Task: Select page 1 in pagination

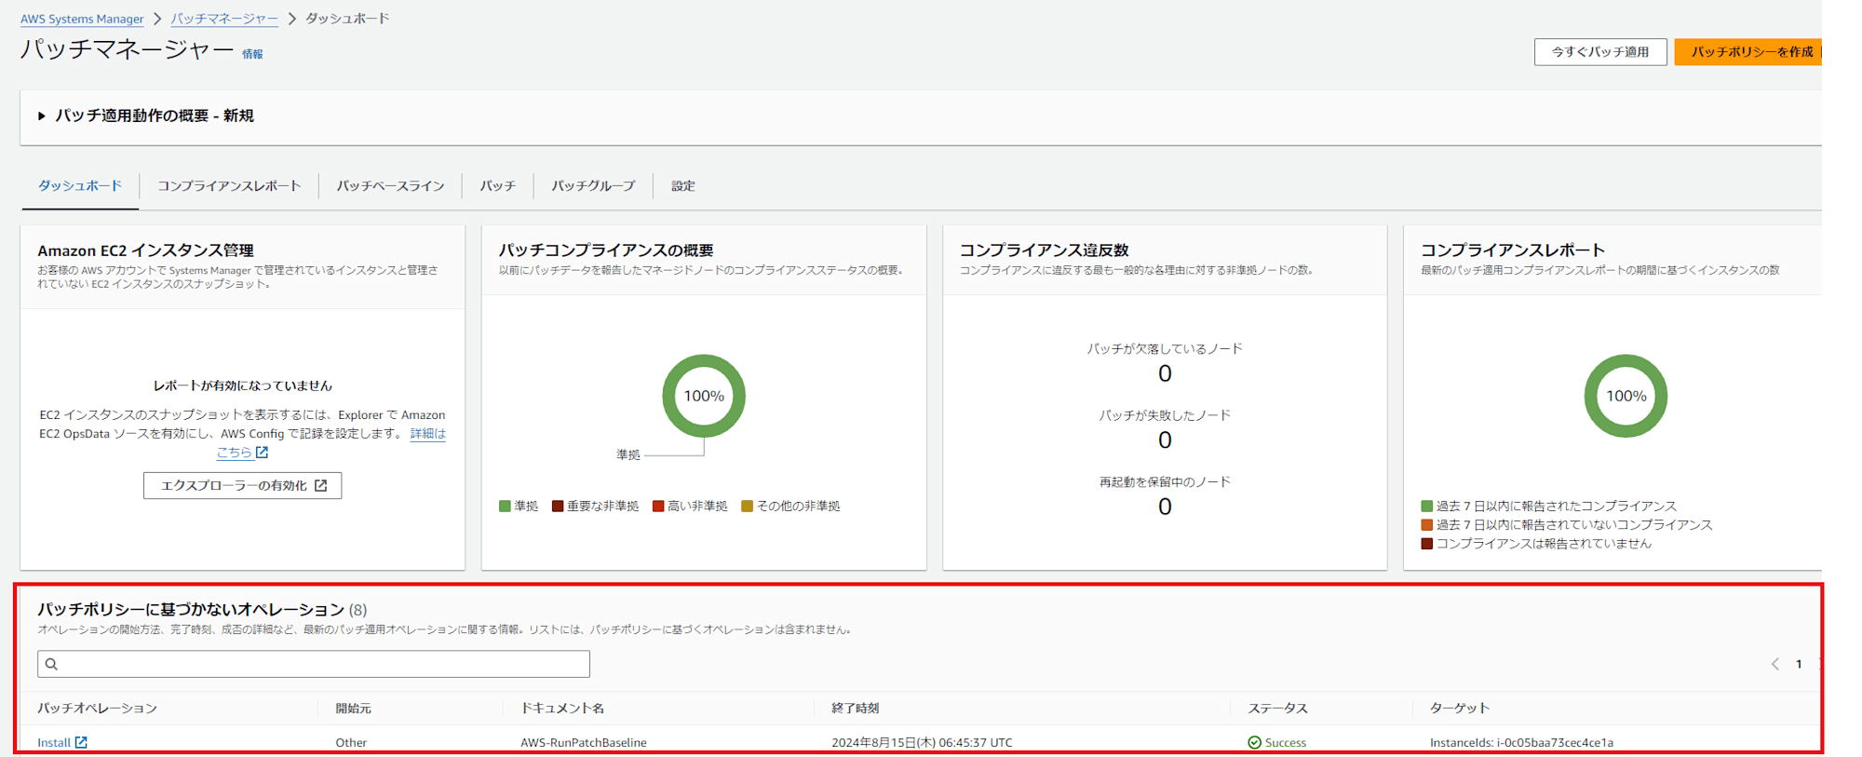Action: point(1799,664)
